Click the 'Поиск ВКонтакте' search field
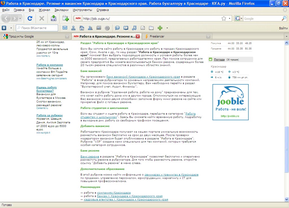289x208 pixels. coord(37,28)
